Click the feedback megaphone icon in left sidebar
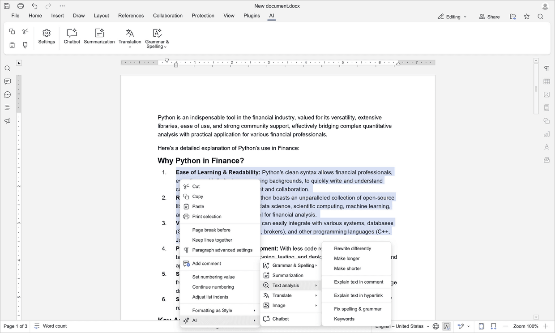The width and height of the screenshot is (555, 333). (x=7, y=121)
